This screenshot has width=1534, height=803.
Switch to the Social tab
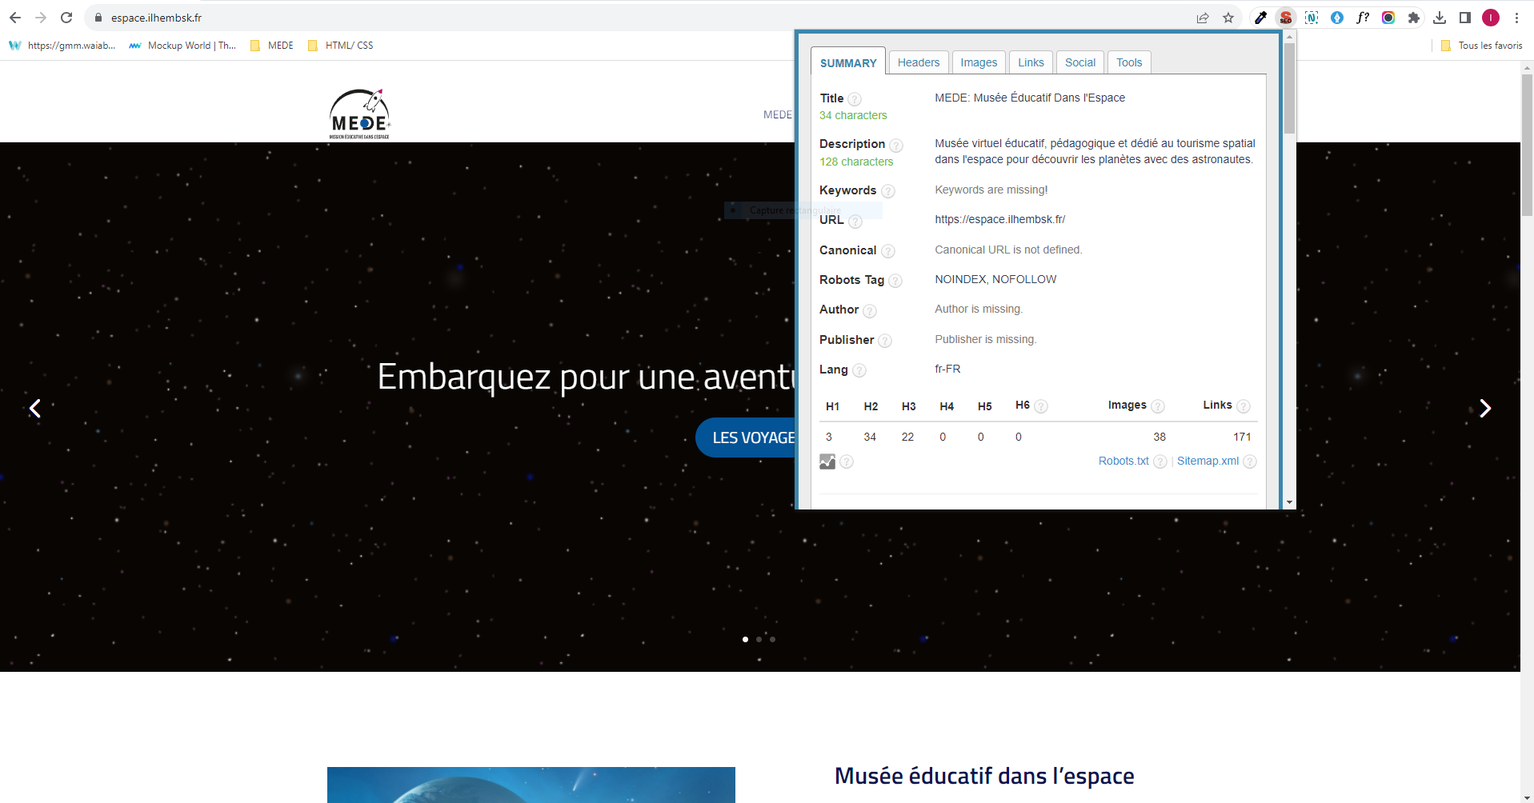coord(1080,62)
